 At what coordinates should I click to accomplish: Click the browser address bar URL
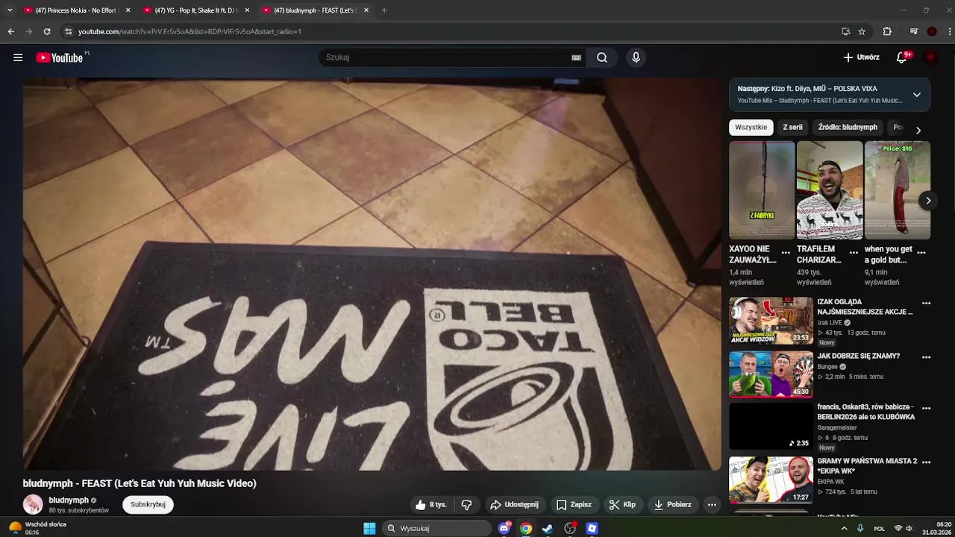pos(190,31)
